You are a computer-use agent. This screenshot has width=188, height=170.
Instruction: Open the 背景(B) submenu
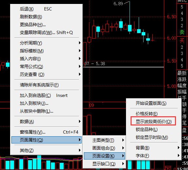tap(154, 148)
